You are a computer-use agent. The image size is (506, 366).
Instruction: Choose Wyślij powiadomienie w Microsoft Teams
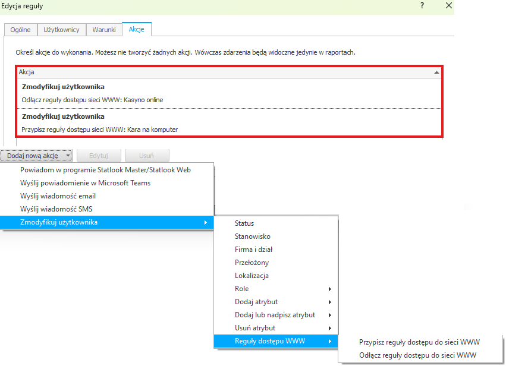[85, 183]
